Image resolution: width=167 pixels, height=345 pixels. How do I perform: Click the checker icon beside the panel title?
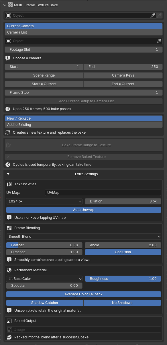(10, 5)
